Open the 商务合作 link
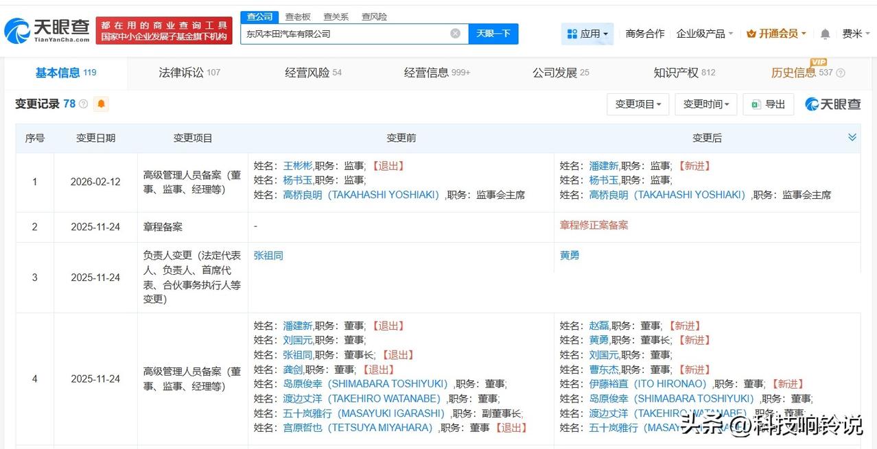Viewport: 877px width, 449px height. pos(645,34)
